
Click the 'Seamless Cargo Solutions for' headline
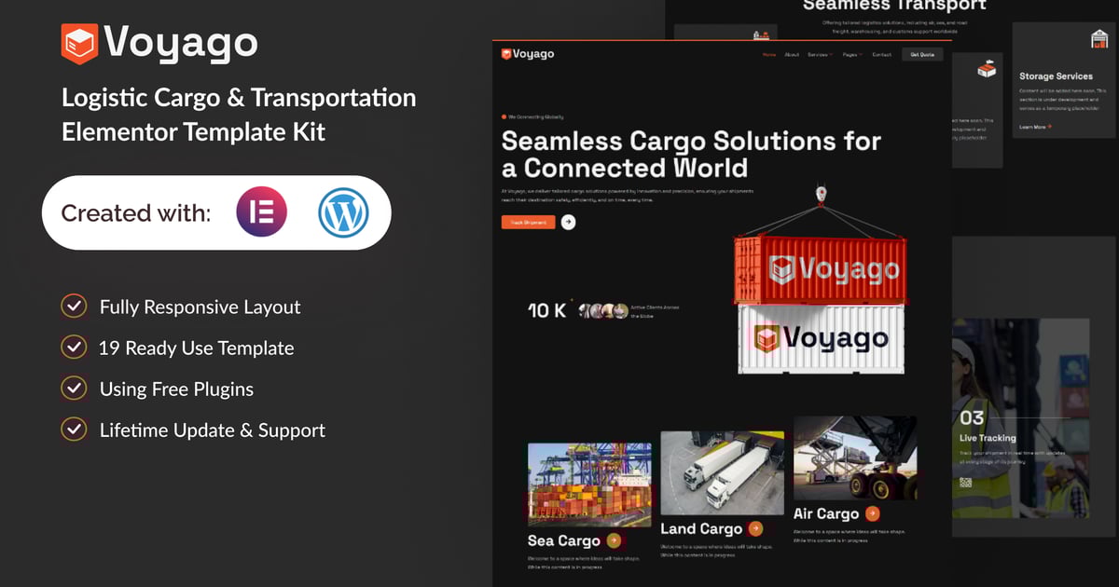point(691,141)
